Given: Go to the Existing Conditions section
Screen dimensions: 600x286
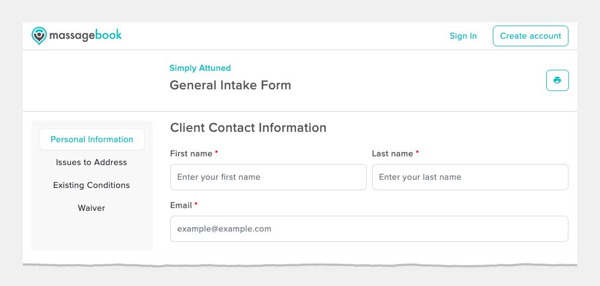Looking at the screenshot, I should (91, 185).
